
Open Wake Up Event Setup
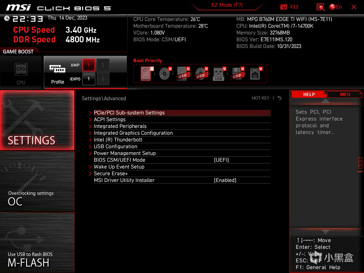(x=182, y=167)
